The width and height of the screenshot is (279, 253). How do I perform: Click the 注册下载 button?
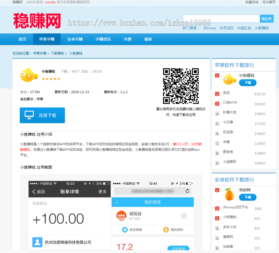[42, 115]
